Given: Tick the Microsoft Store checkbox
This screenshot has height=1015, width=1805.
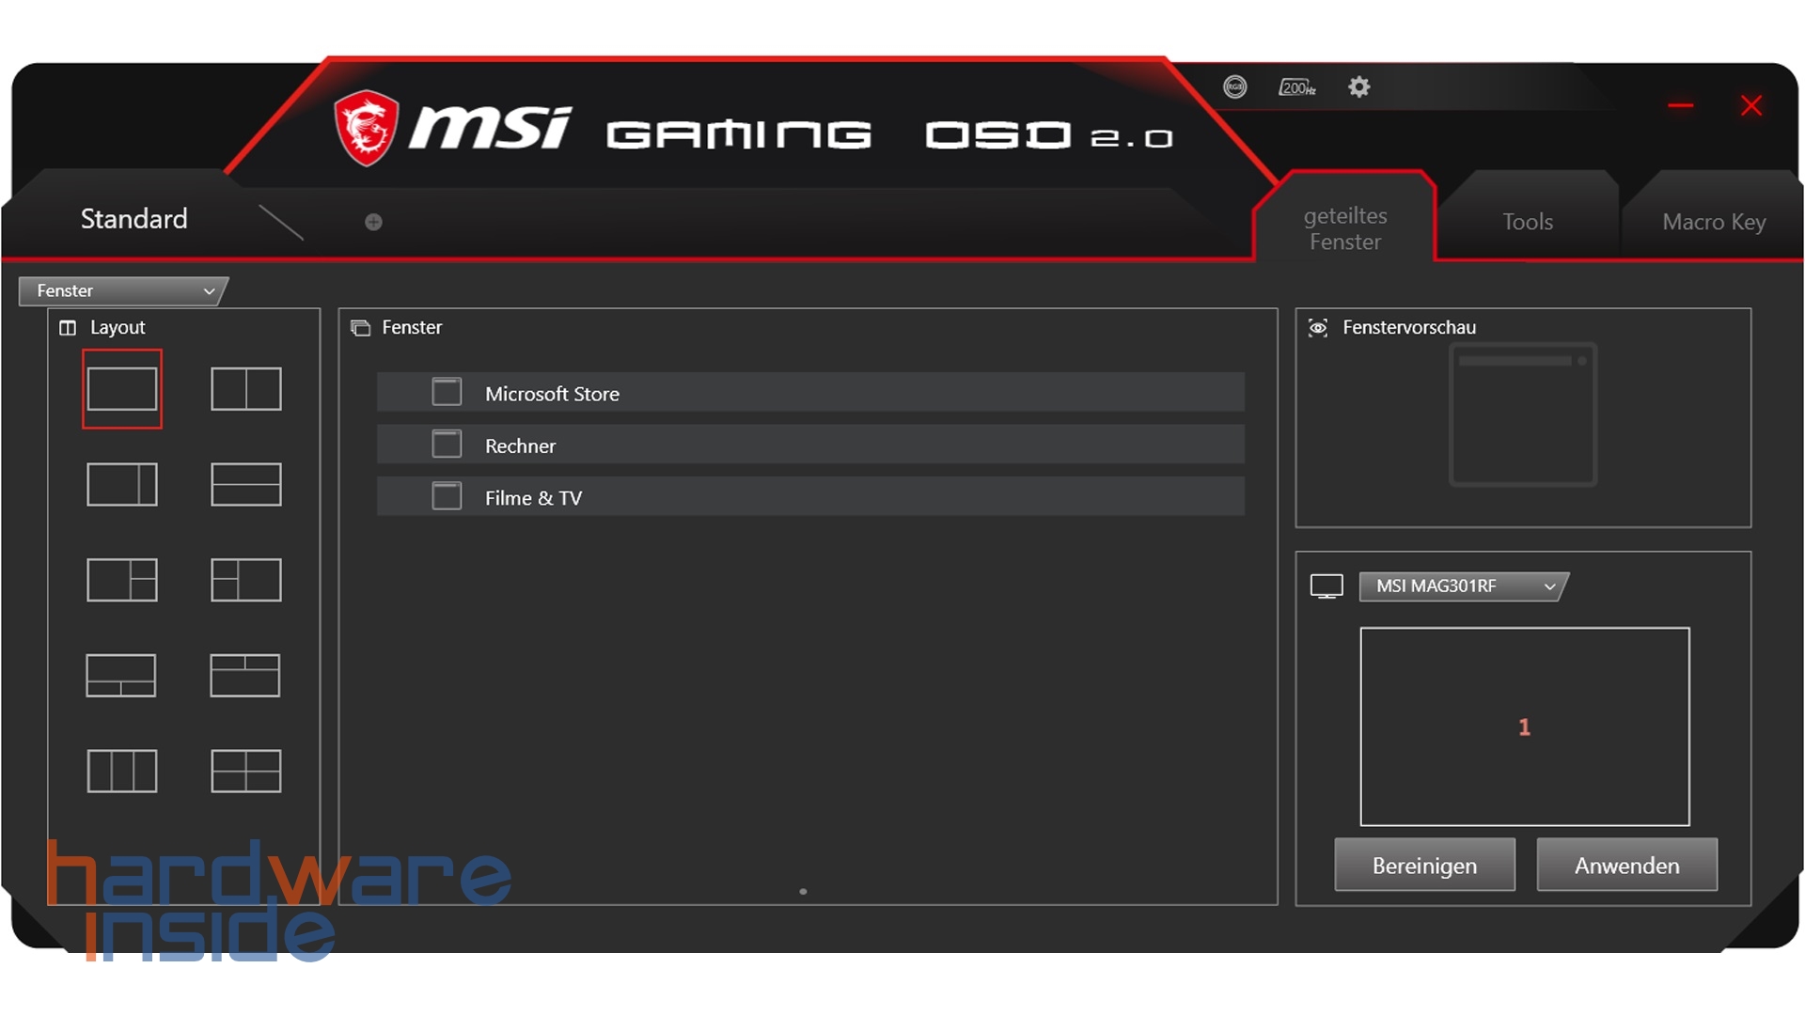Looking at the screenshot, I should pyautogui.click(x=447, y=392).
